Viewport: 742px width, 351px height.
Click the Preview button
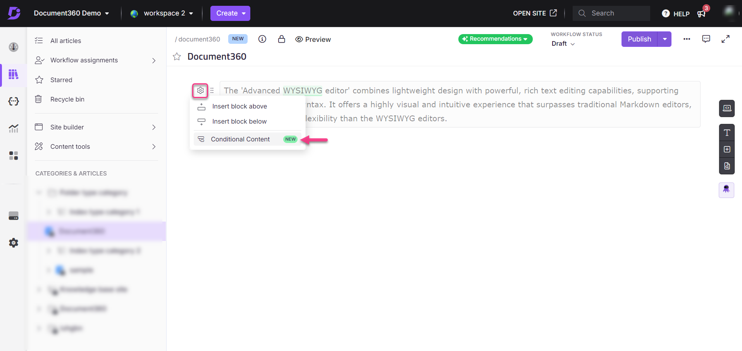313,39
